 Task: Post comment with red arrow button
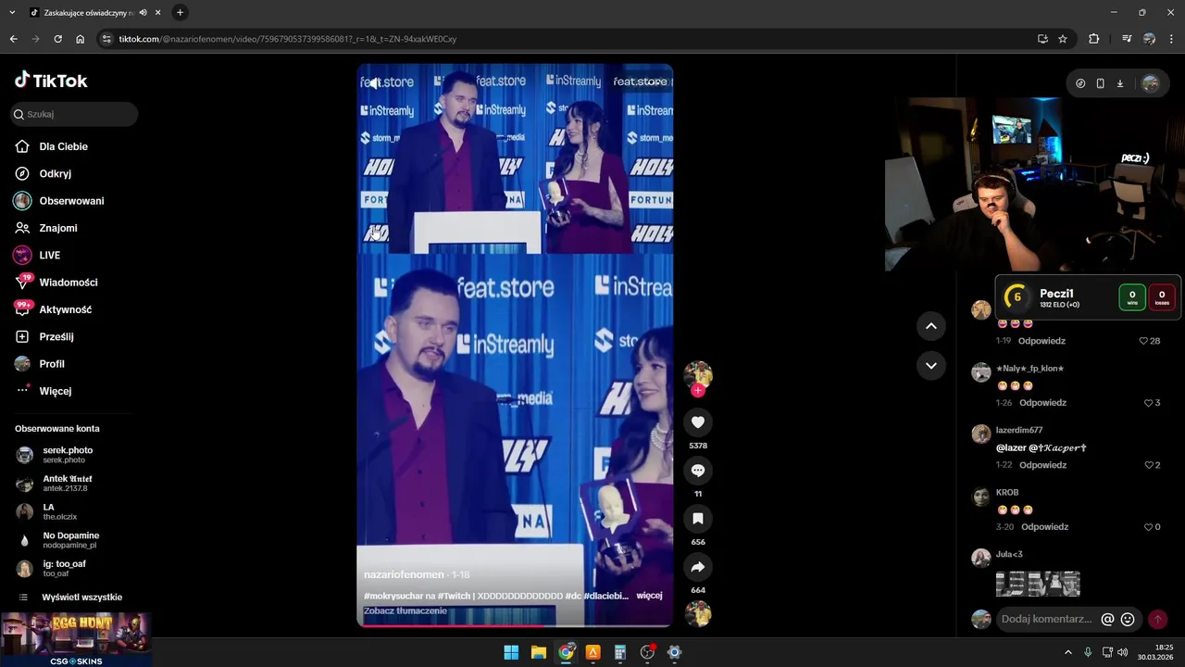[1157, 619]
